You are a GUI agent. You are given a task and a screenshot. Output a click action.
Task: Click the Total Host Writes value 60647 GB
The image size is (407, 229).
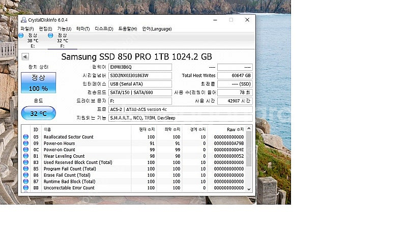(x=235, y=75)
